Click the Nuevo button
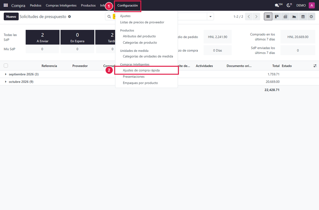Image resolution: width=319 pixels, height=210 pixels. (11, 17)
